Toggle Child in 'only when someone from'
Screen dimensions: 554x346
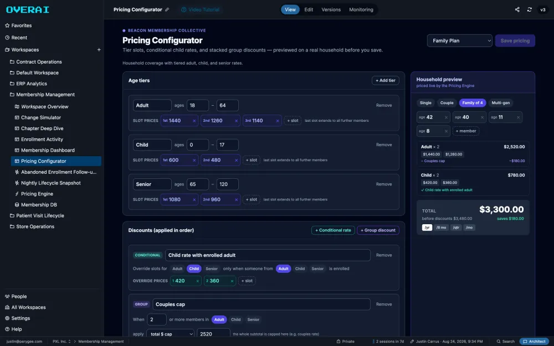300,268
